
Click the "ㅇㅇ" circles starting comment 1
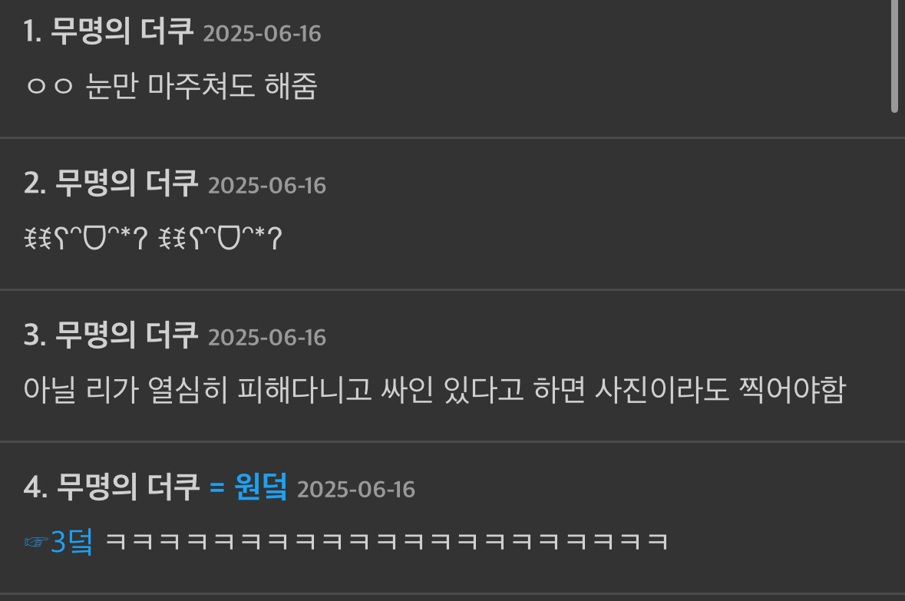click(50, 86)
